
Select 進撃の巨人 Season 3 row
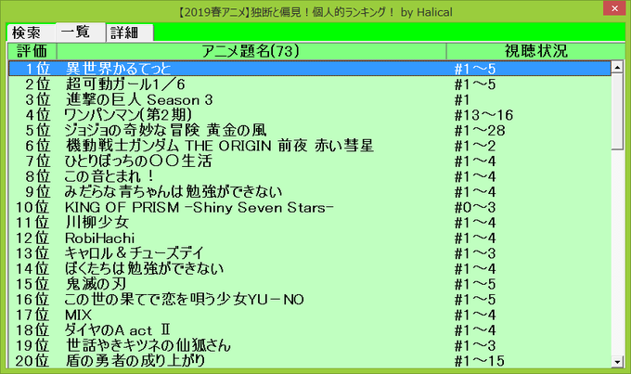309,100
